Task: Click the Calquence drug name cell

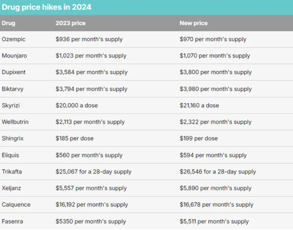Action: [x=16, y=204]
